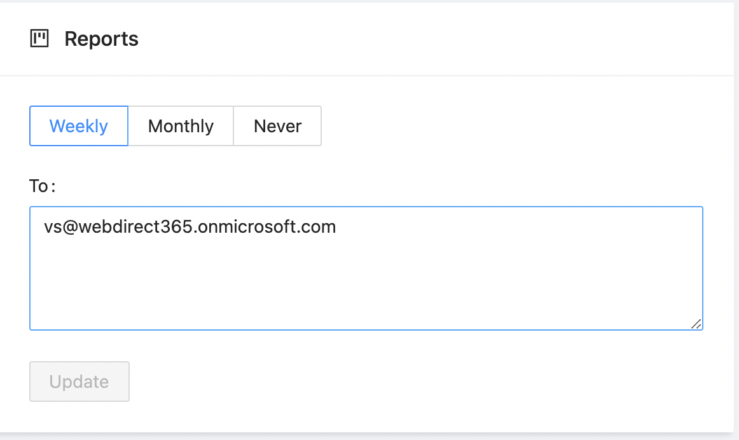Switch report frequency to Monthly
739x440 pixels.
(181, 126)
